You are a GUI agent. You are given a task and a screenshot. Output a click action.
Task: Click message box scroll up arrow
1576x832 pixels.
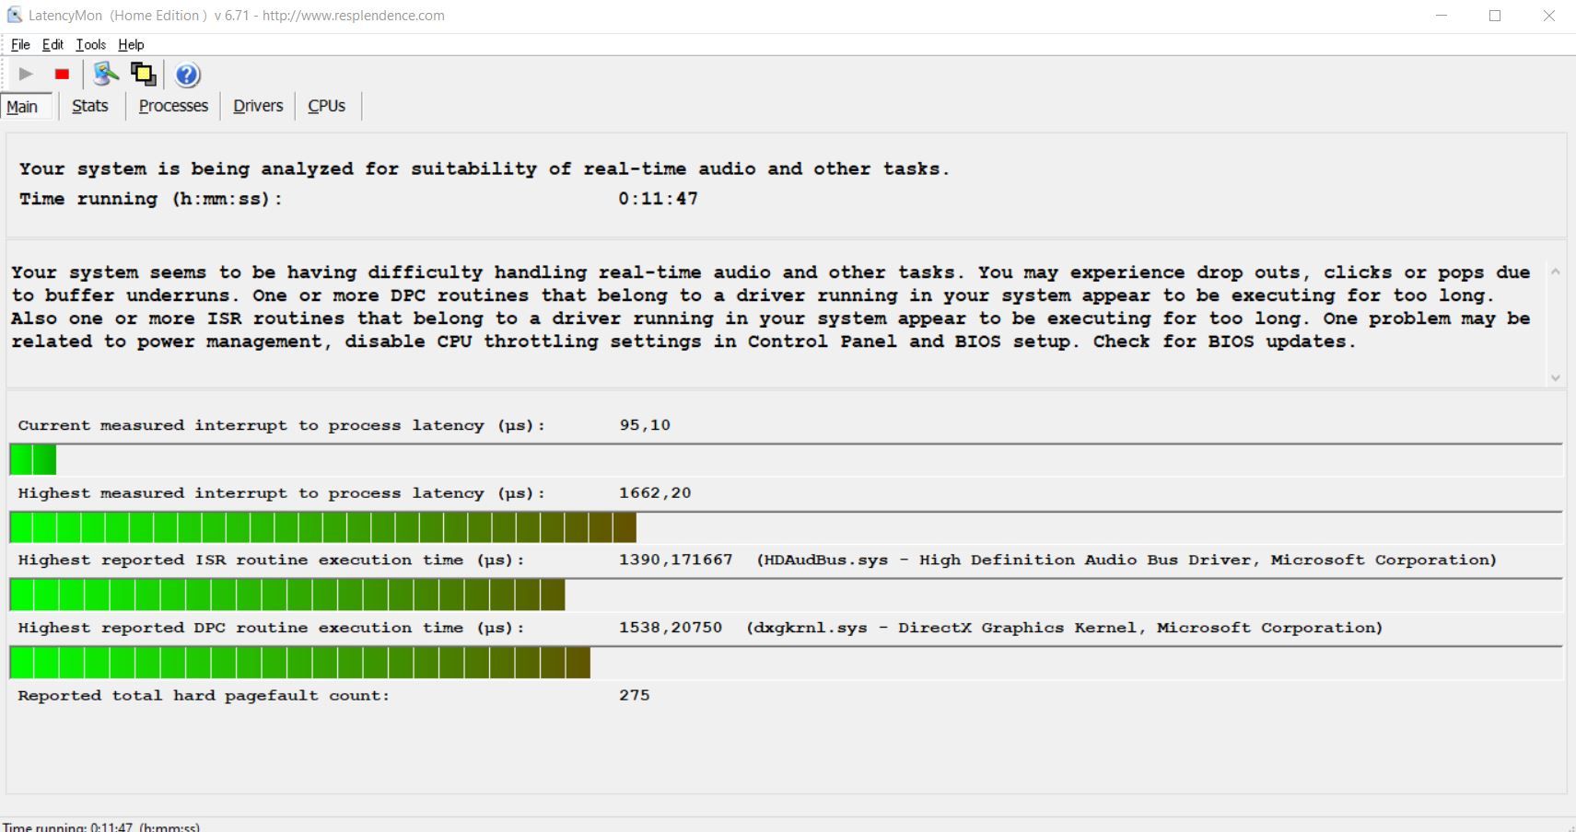point(1555,272)
